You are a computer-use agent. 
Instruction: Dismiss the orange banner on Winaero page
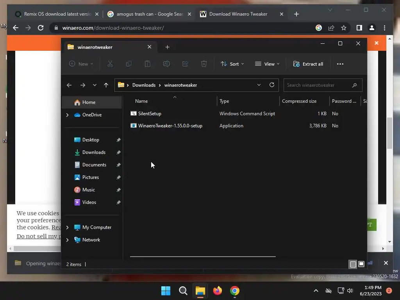377,43
